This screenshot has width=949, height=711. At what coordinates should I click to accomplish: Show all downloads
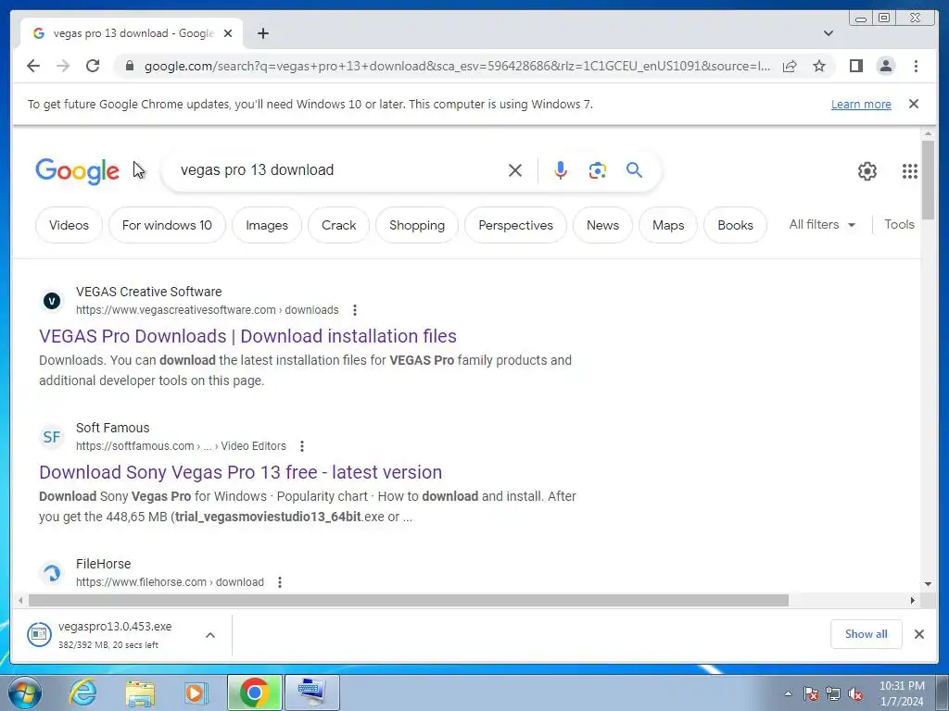(867, 634)
